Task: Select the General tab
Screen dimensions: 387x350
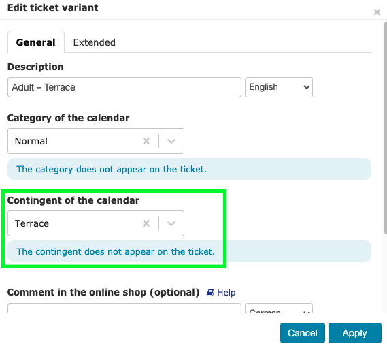Action: pyautogui.click(x=36, y=42)
